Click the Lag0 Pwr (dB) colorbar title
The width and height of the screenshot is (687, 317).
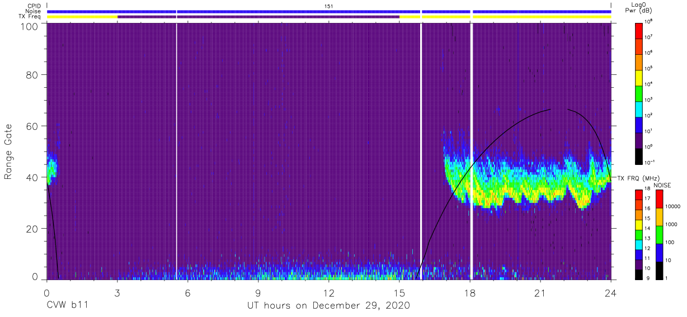click(x=639, y=8)
